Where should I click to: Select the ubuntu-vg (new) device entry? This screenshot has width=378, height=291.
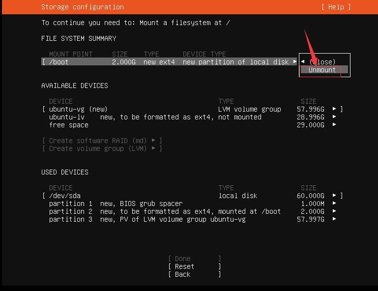(78, 109)
